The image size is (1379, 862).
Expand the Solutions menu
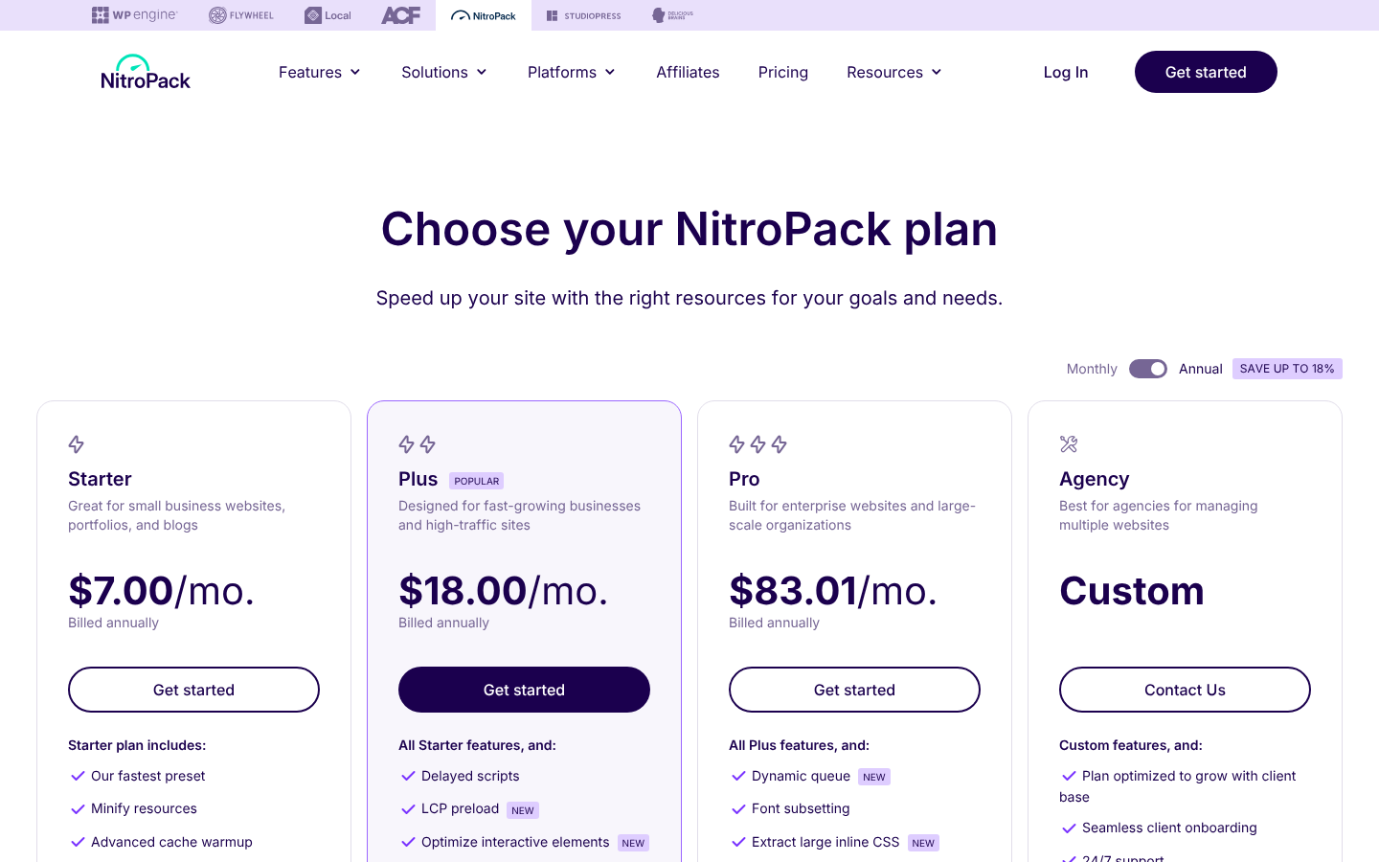click(x=444, y=72)
